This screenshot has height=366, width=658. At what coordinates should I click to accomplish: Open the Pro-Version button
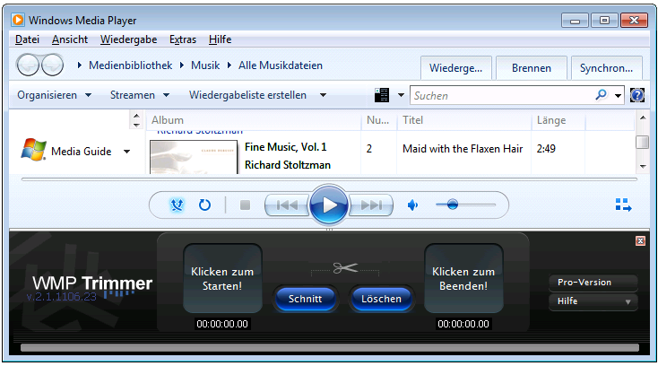(593, 283)
